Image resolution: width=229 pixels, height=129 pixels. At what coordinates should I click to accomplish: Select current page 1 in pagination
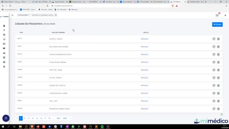click(21, 118)
